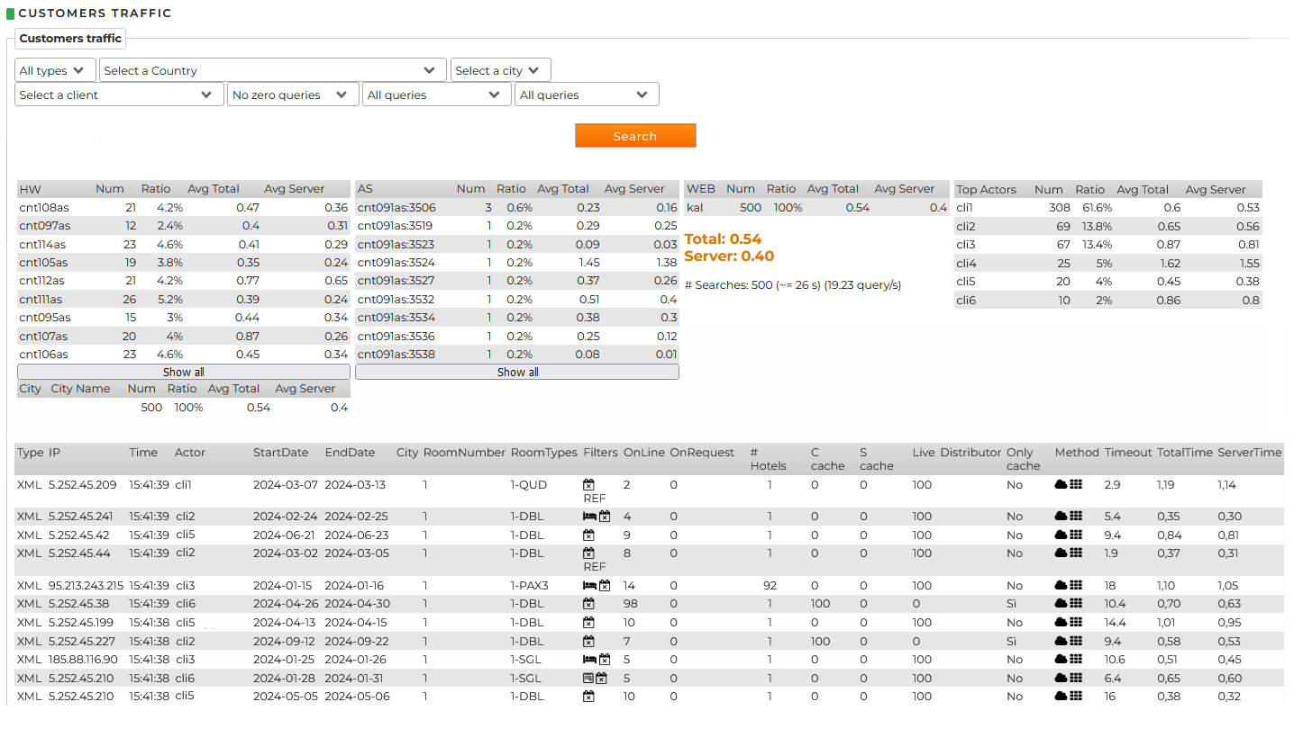Click Show all under the HW table
The width and height of the screenshot is (1312, 729).
click(184, 372)
